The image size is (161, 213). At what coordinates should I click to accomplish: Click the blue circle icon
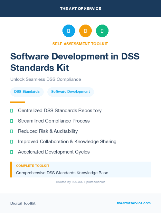[69, 31]
